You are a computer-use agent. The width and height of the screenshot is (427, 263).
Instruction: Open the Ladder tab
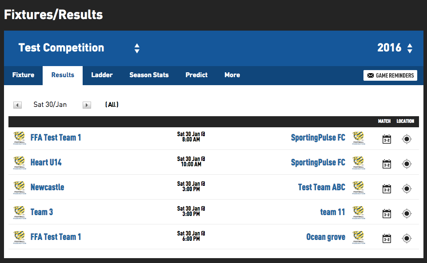pyautogui.click(x=102, y=75)
